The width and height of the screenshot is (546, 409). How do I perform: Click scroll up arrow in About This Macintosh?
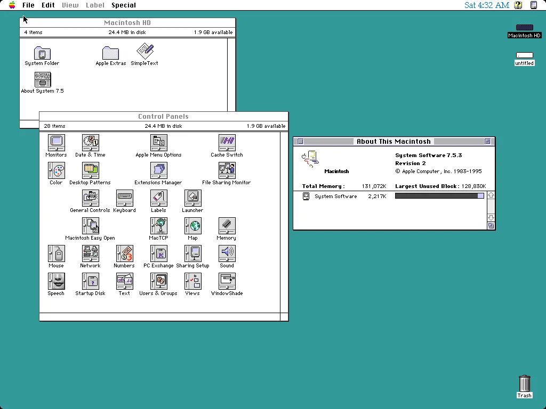point(491,195)
